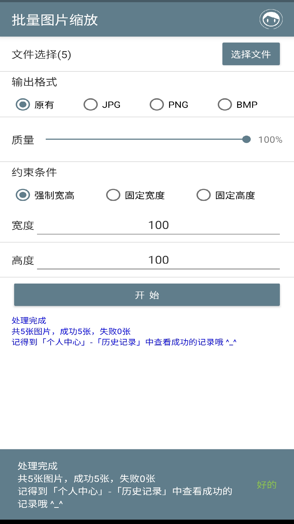
Task: Select the 强制宽高 constraint
Action: click(x=23, y=195)
